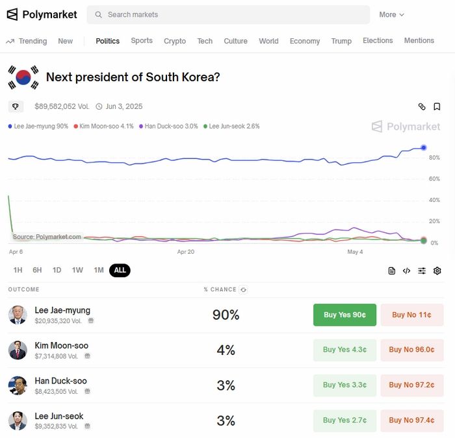Viewport: 455px width, 438px height.
Task: Open the chart filter sliders icon
Action: pyautogui.click(x=422, y=271)
